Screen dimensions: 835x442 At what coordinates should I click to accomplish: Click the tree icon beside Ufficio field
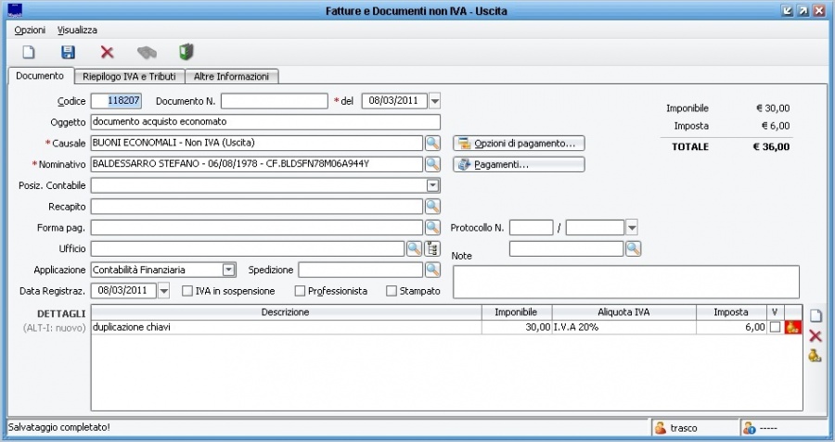pyautogui.click(x=432, y=248)
